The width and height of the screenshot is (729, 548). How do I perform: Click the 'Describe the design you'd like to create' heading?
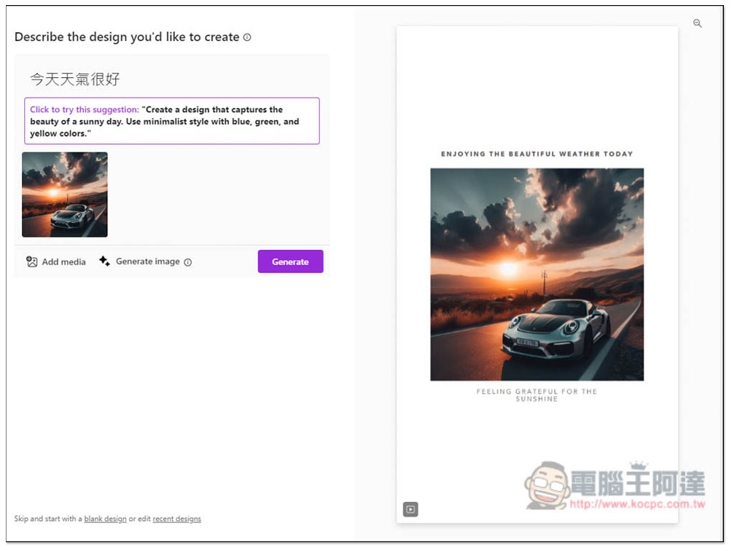click(127, 36)
